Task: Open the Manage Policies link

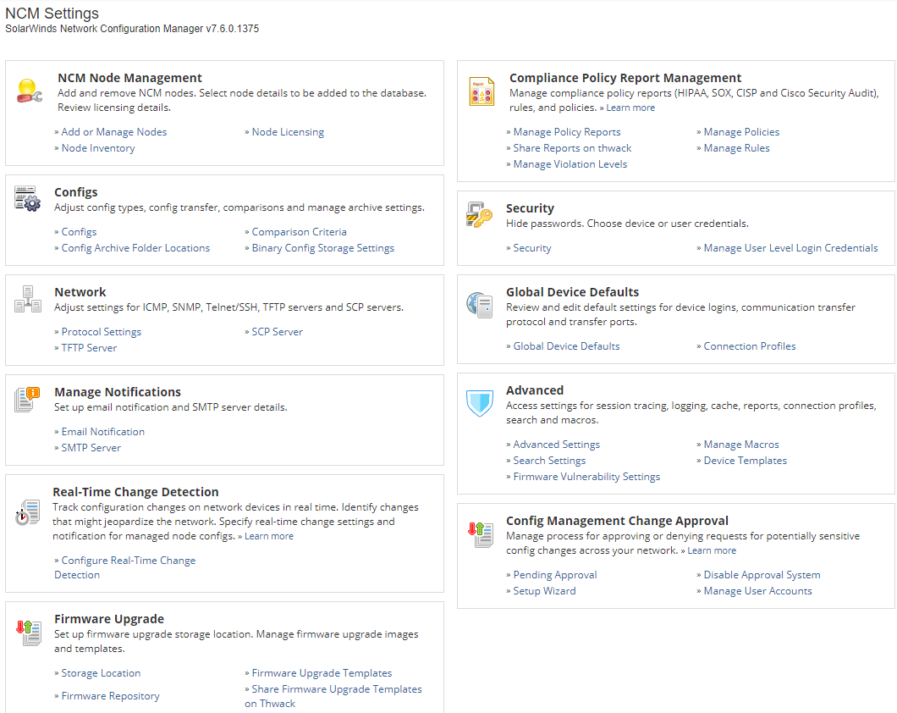Action: point(741,132)
